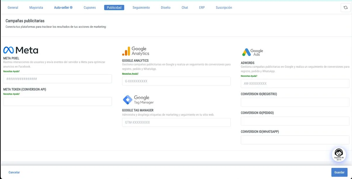Image resolution: width=352 pixels, height=179 pixels.
Task: Open Necesitas Ayuda under Adwords
Action: tap(248, 75)
